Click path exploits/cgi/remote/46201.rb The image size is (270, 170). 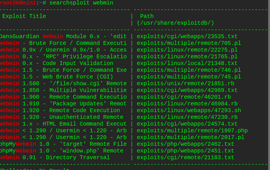click(x=184, y=97)
